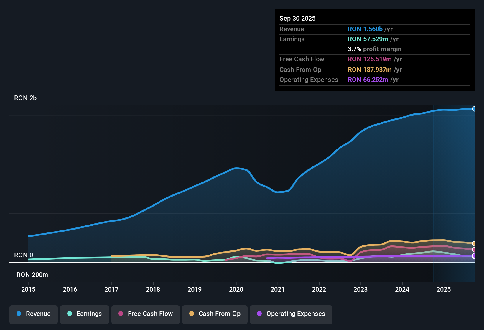
Task: Click the teal Earnings dot icon in legend
Action: (x=70, y=314)
